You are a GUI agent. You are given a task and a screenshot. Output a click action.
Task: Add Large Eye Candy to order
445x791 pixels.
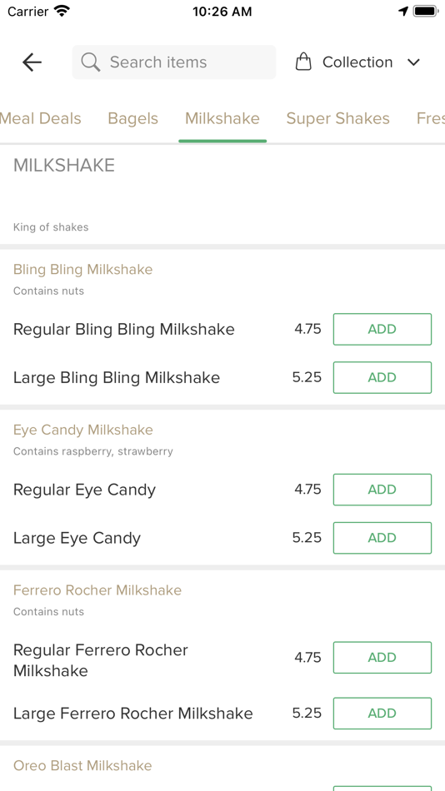382,538
